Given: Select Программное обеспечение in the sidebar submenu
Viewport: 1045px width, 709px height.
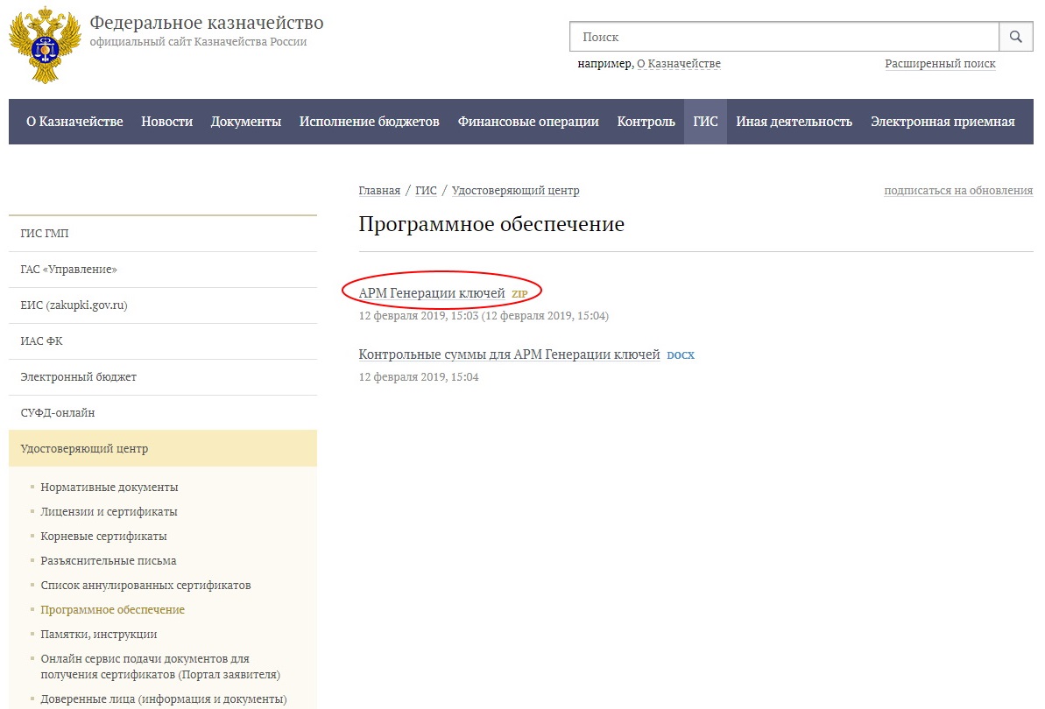Looking at the screenshot, I should (113, 610).
